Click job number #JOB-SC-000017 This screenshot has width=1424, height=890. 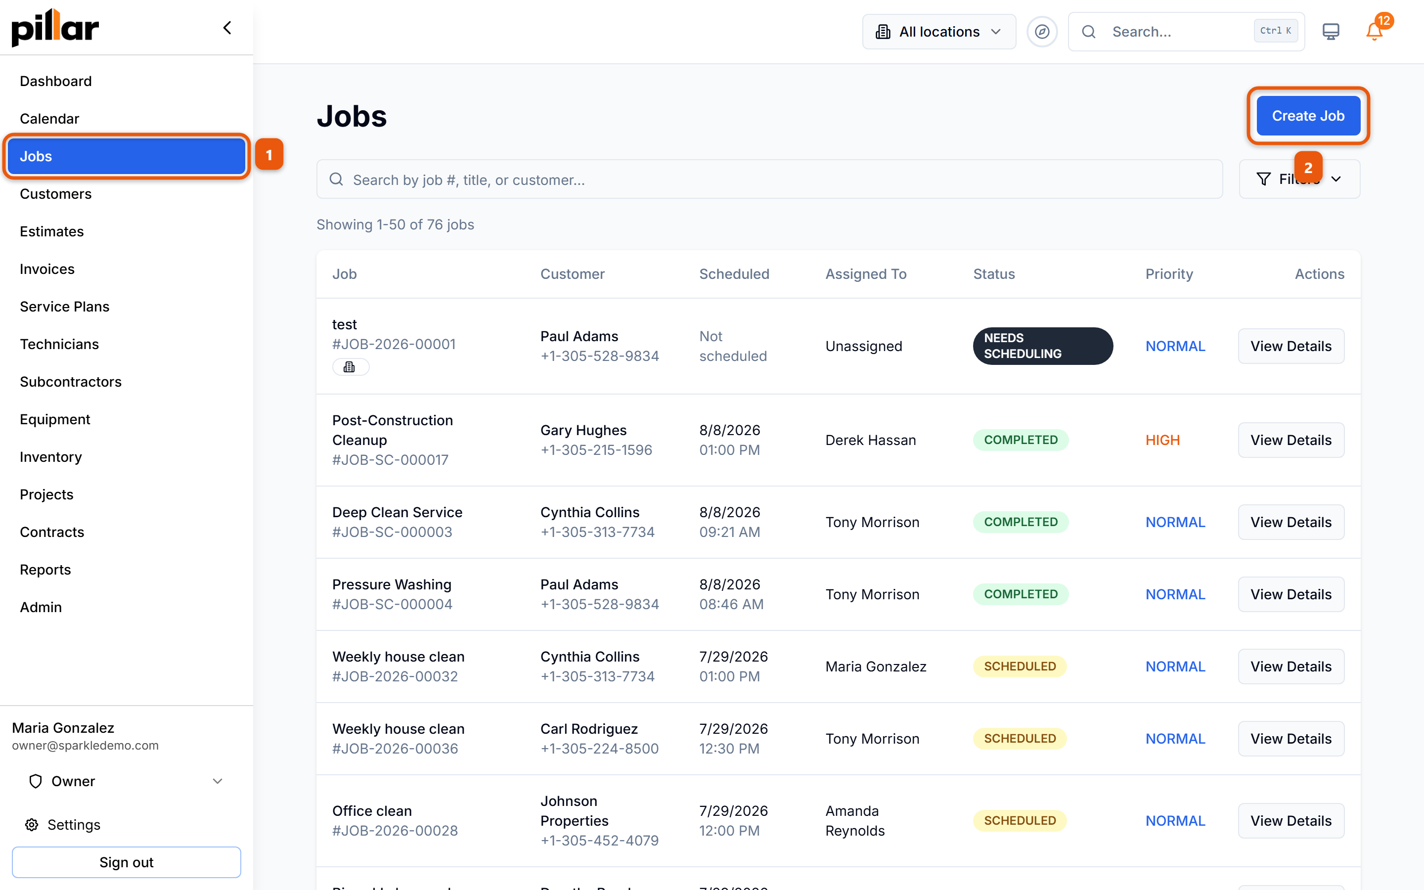[390, 460]
